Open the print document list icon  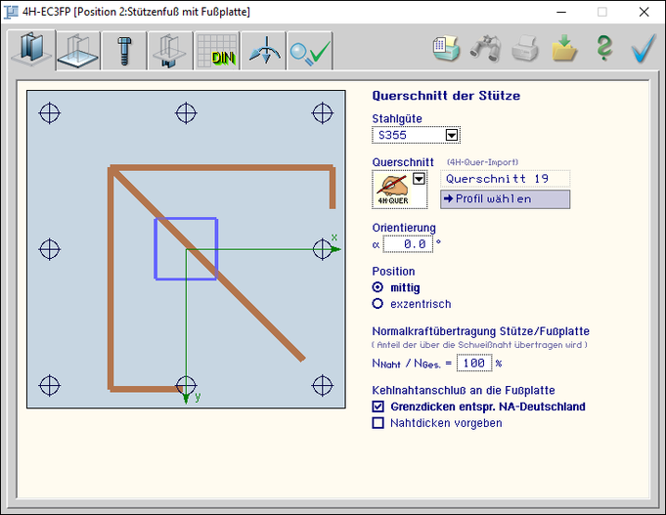click(x=447, y=49)
